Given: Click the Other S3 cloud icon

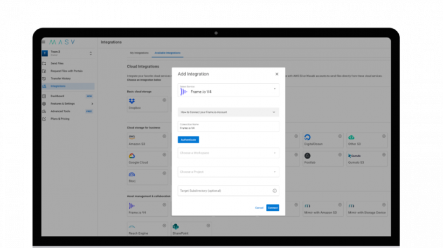Looking at the screenshot, I should click(x=351, y=138).
